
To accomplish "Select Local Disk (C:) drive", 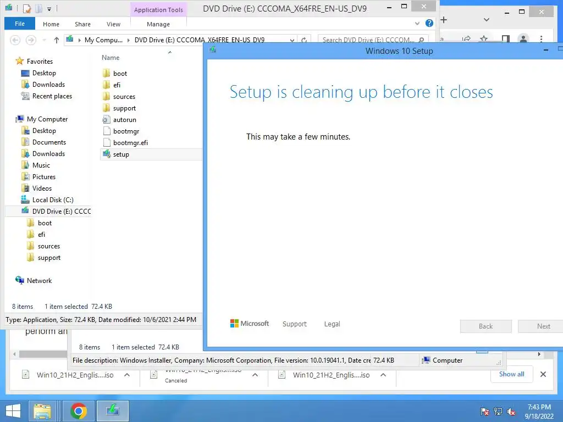I will pos(53,200).
